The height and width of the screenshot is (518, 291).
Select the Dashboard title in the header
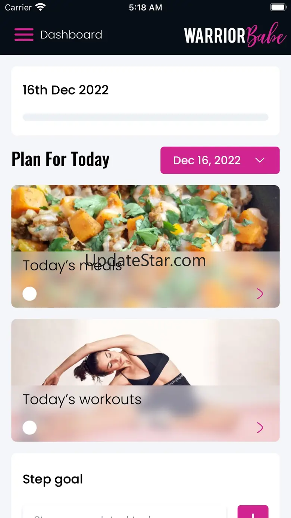(x=71, y=35)
